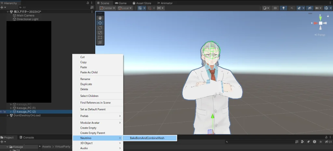Open Project search in new window icon
This screenshot has height=151, width=333.
coord(297,142)
